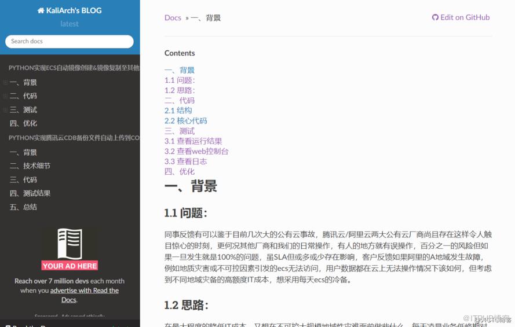
Task: Open the KaliArch's BLOG title link
Action: [x=70, y=10]
